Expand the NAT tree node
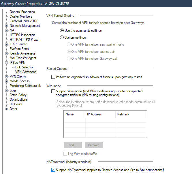 [7, 30]
